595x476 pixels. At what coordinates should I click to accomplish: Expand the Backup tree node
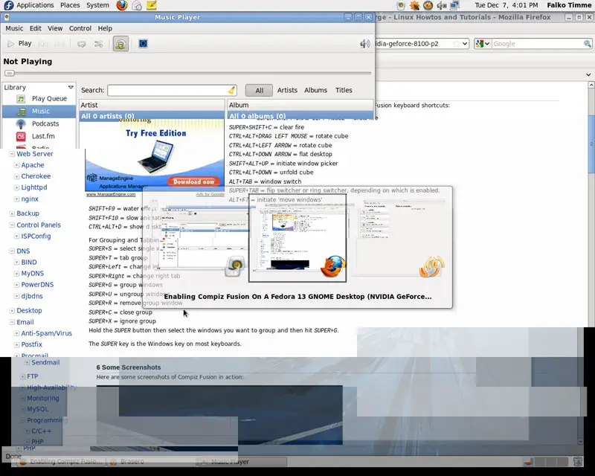12,213
